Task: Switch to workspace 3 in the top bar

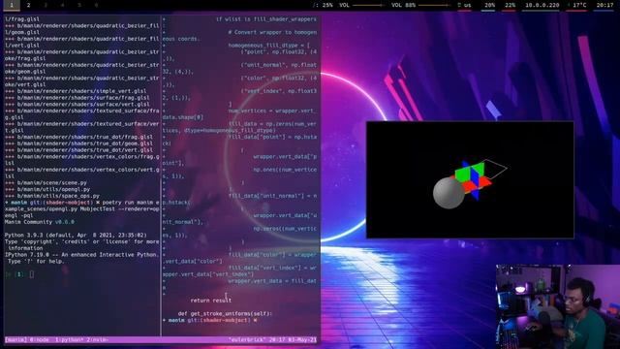Action: 46,5
